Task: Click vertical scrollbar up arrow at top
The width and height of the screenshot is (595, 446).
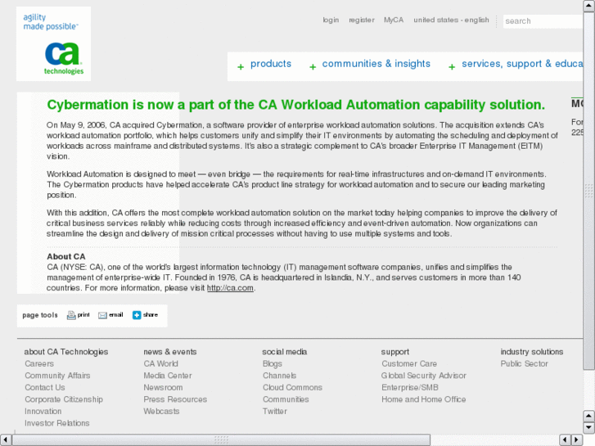Action: click(x=588, y=6)
